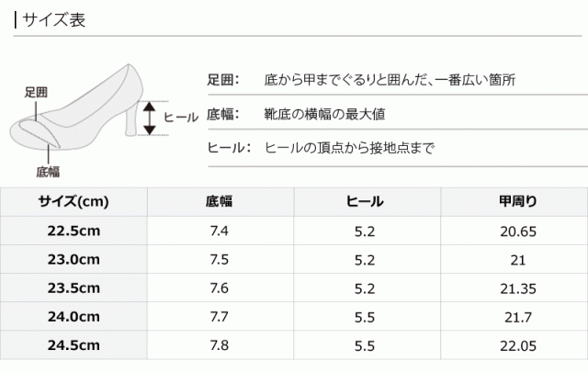588x372 pixels.
Task: Select the 22.5cm size row label
Action: 73,232
